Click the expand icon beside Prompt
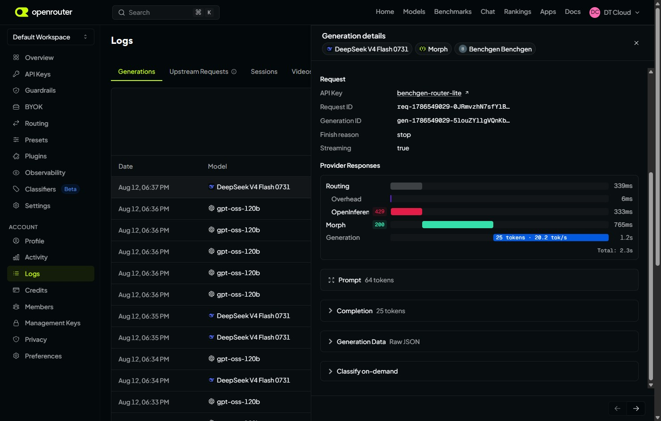661x421 pixels. 331,280
